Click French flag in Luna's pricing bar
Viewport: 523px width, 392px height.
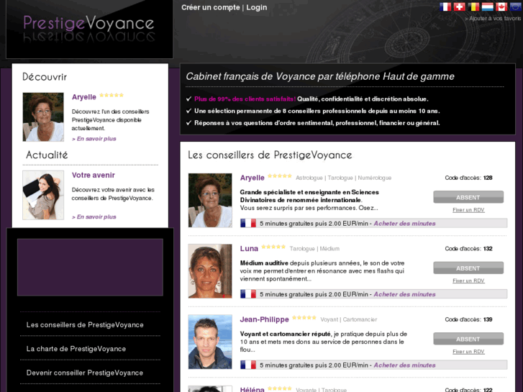click(247, 294)
